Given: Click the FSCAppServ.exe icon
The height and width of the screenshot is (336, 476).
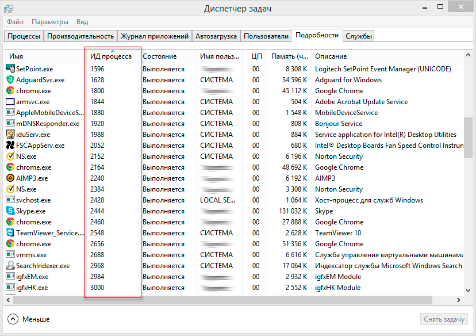Looking at the screenshot, I should 10,145.
